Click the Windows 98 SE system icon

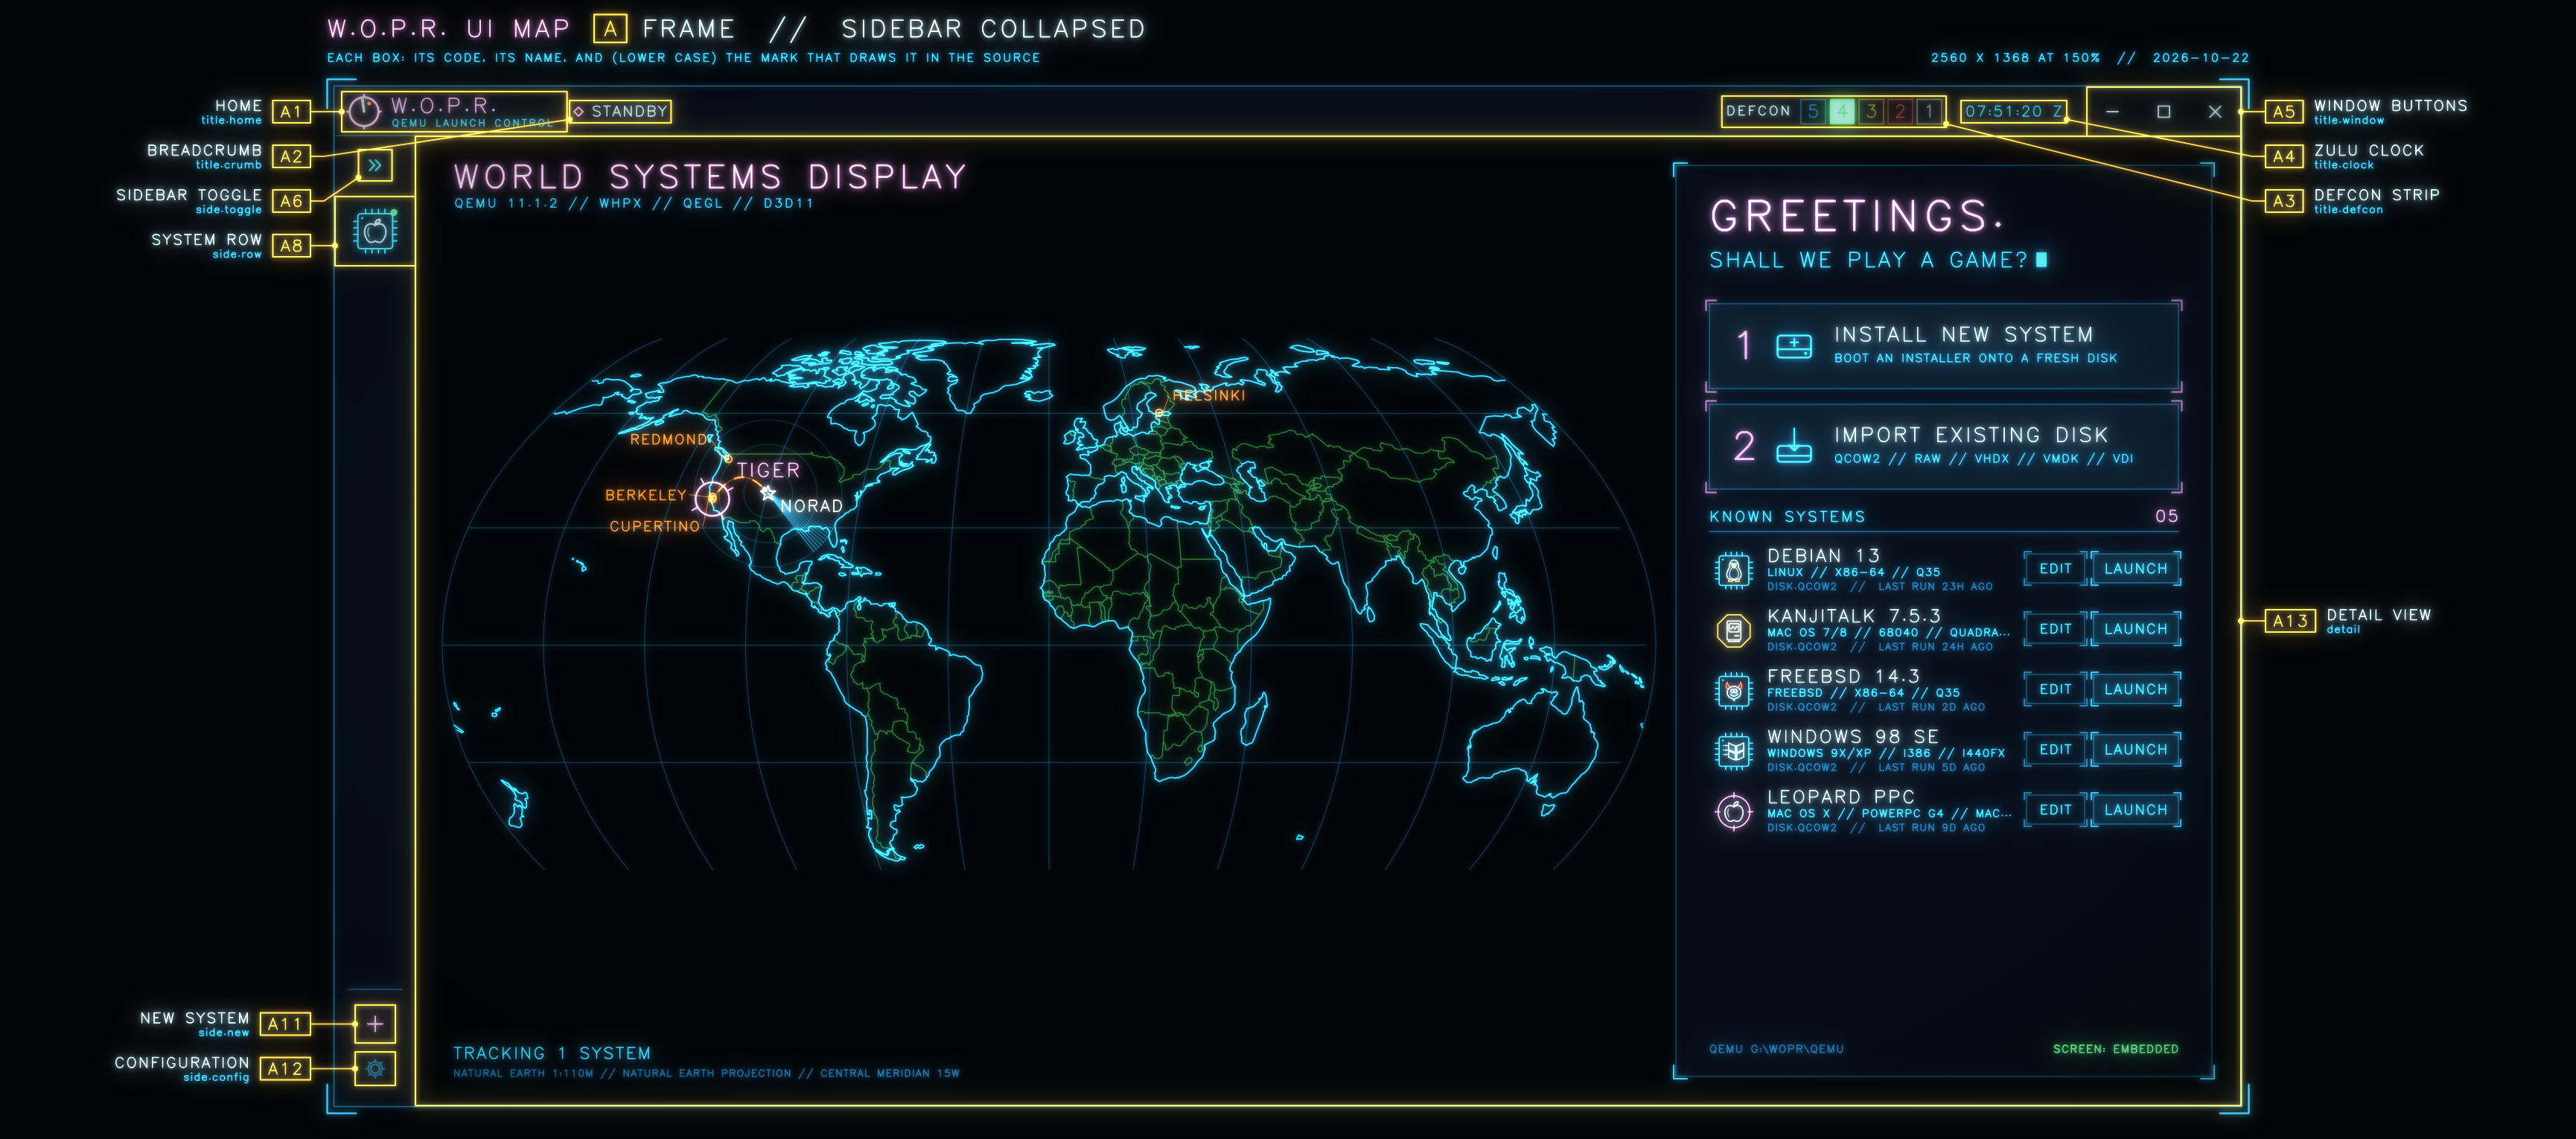(1734, 751)
